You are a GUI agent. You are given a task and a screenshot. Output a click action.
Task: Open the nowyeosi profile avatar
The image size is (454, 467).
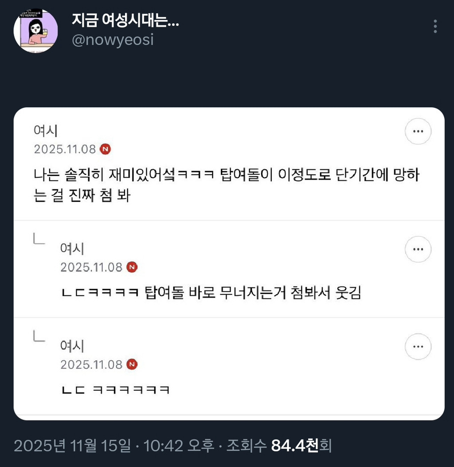(36, 30)
